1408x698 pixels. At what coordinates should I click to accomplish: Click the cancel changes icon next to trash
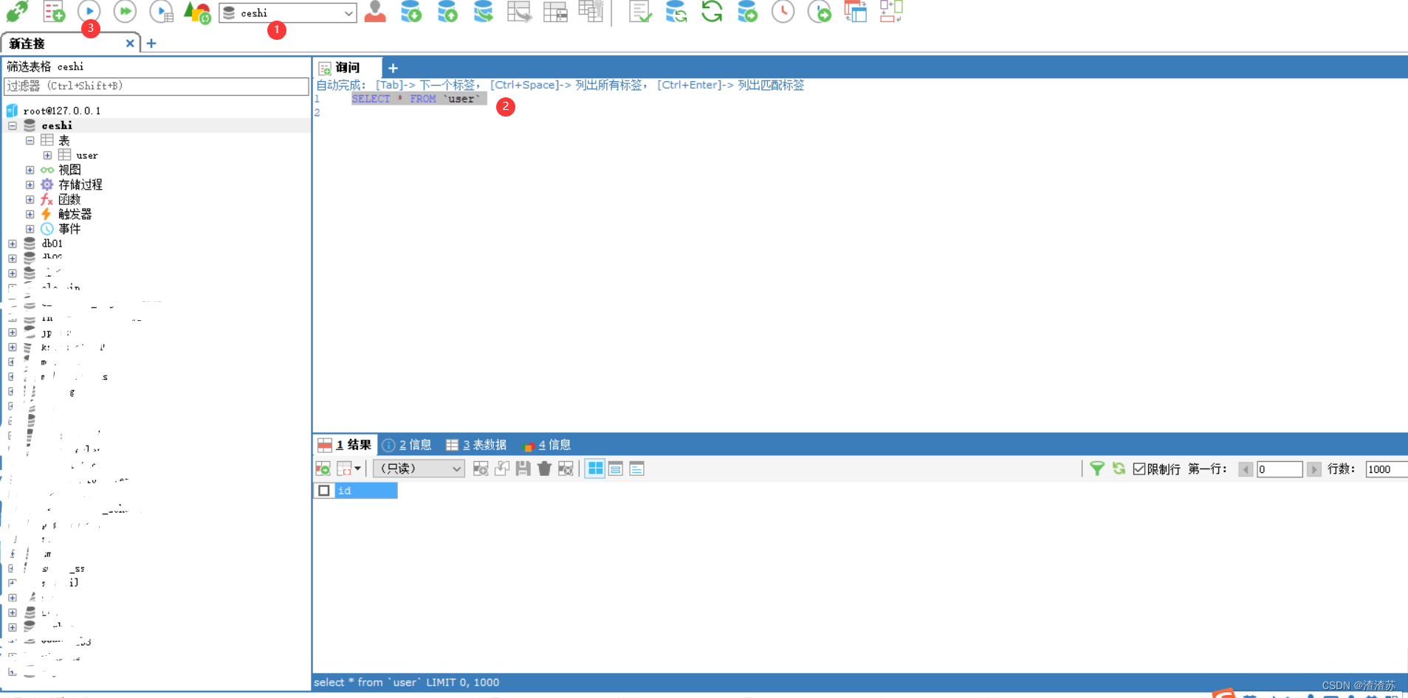[566, 469]
